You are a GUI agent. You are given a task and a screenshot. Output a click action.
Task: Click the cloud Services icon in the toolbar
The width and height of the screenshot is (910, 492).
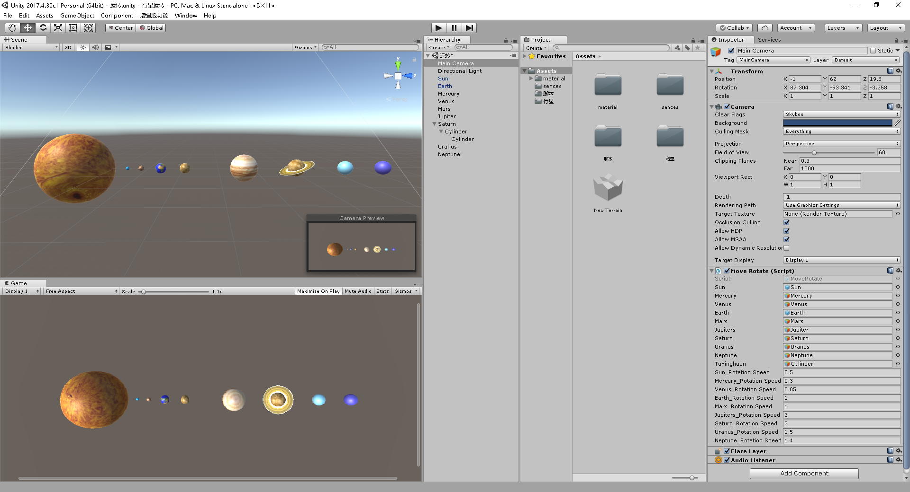click(x=764, y=28)
